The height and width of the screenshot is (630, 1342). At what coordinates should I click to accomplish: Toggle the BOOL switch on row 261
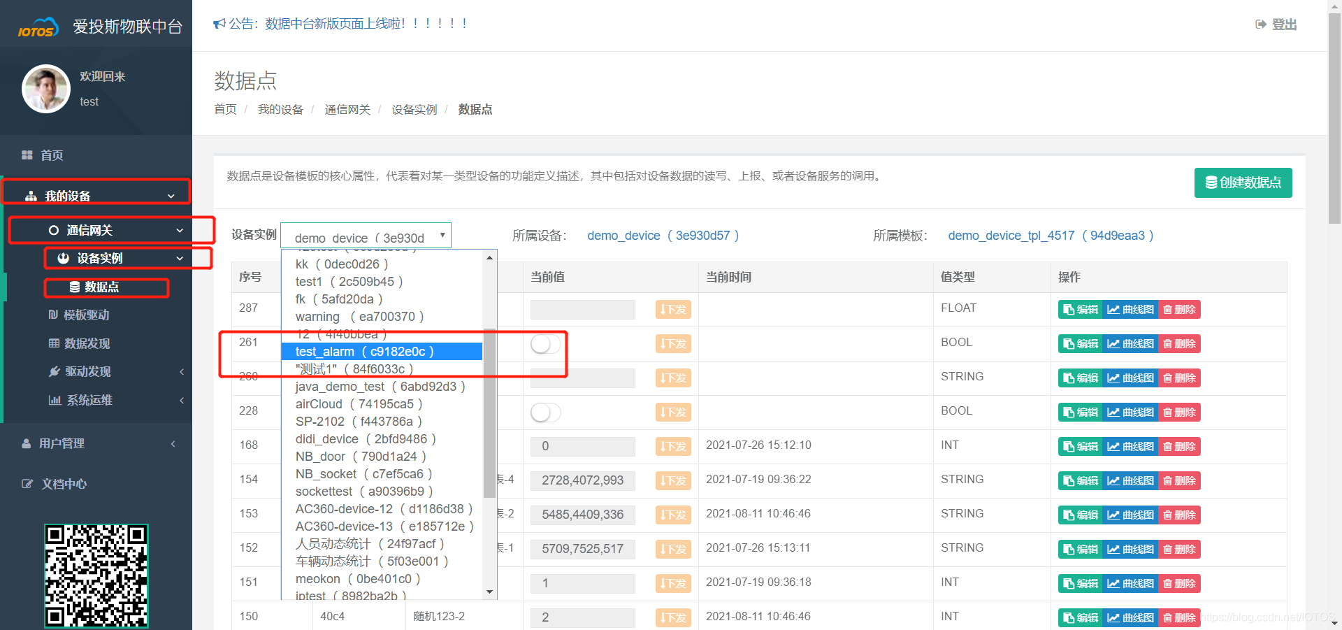[544, 344]
